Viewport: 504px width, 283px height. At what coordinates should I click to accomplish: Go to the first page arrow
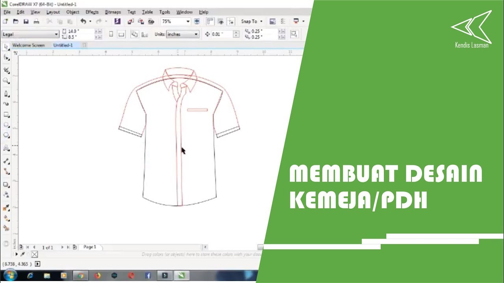click(27, 247)
